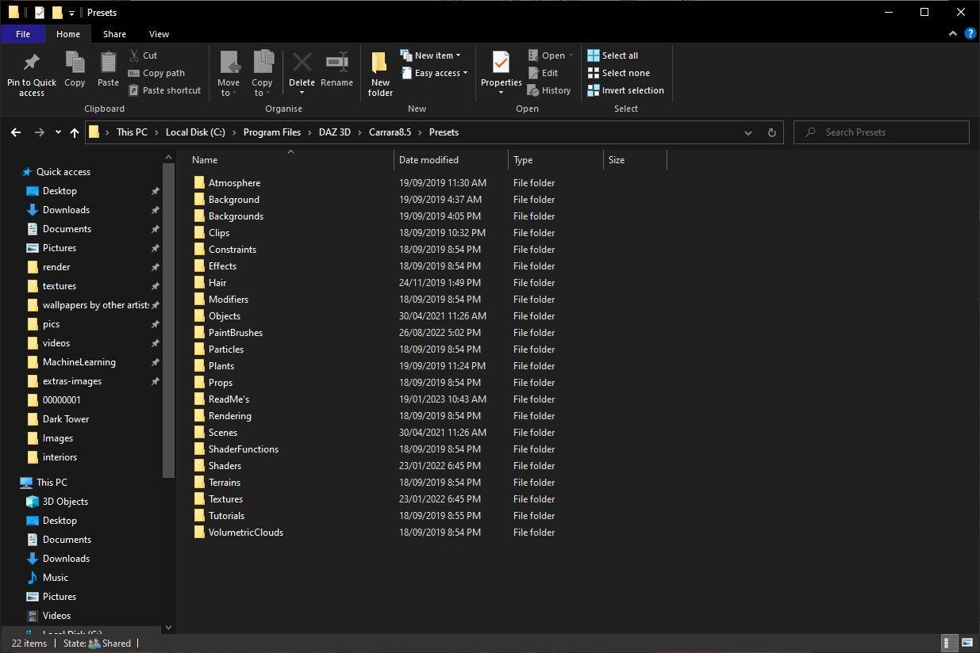Sort by the Name column header
Image resolution: width=980 pixels, height=653 pixels.
click(x=290, y=160)
